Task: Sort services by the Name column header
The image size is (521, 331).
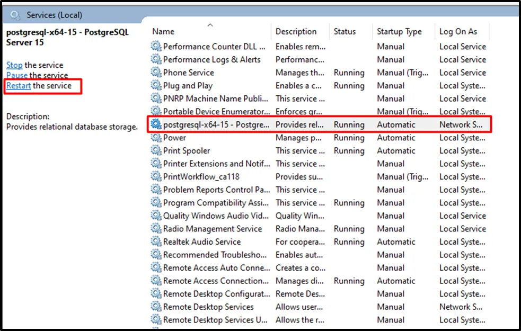Action: click(x=163, y=32)
